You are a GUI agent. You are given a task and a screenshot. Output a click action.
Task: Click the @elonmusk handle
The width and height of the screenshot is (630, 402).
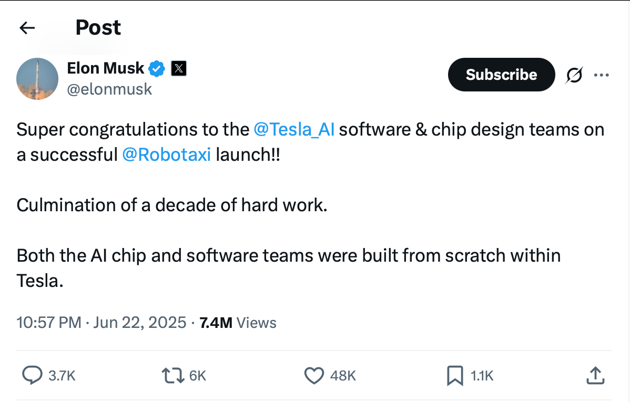click(109, 89)
